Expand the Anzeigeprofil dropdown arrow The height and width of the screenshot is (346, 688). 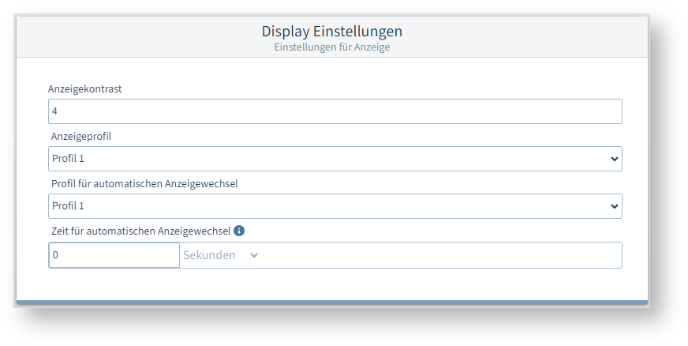coord(615,159)
